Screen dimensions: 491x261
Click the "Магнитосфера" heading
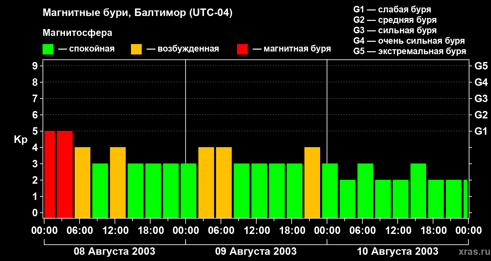pyautogui.click(x=77, y=33)
